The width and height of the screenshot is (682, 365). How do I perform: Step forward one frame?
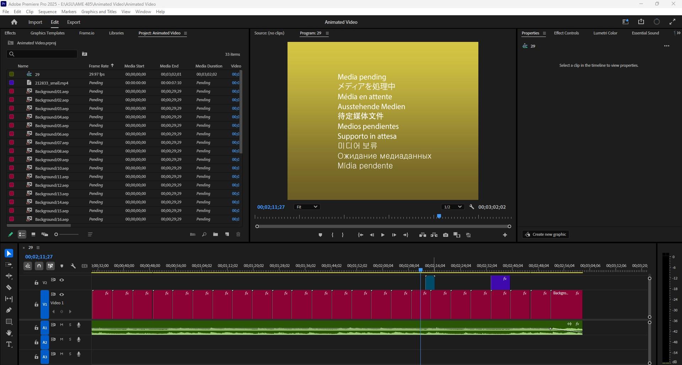[394, 235]
